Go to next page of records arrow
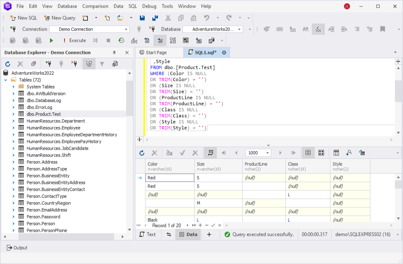 coord(280,153)
